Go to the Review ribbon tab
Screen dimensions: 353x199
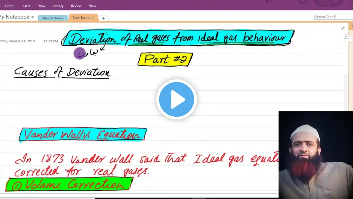(76, 6)
